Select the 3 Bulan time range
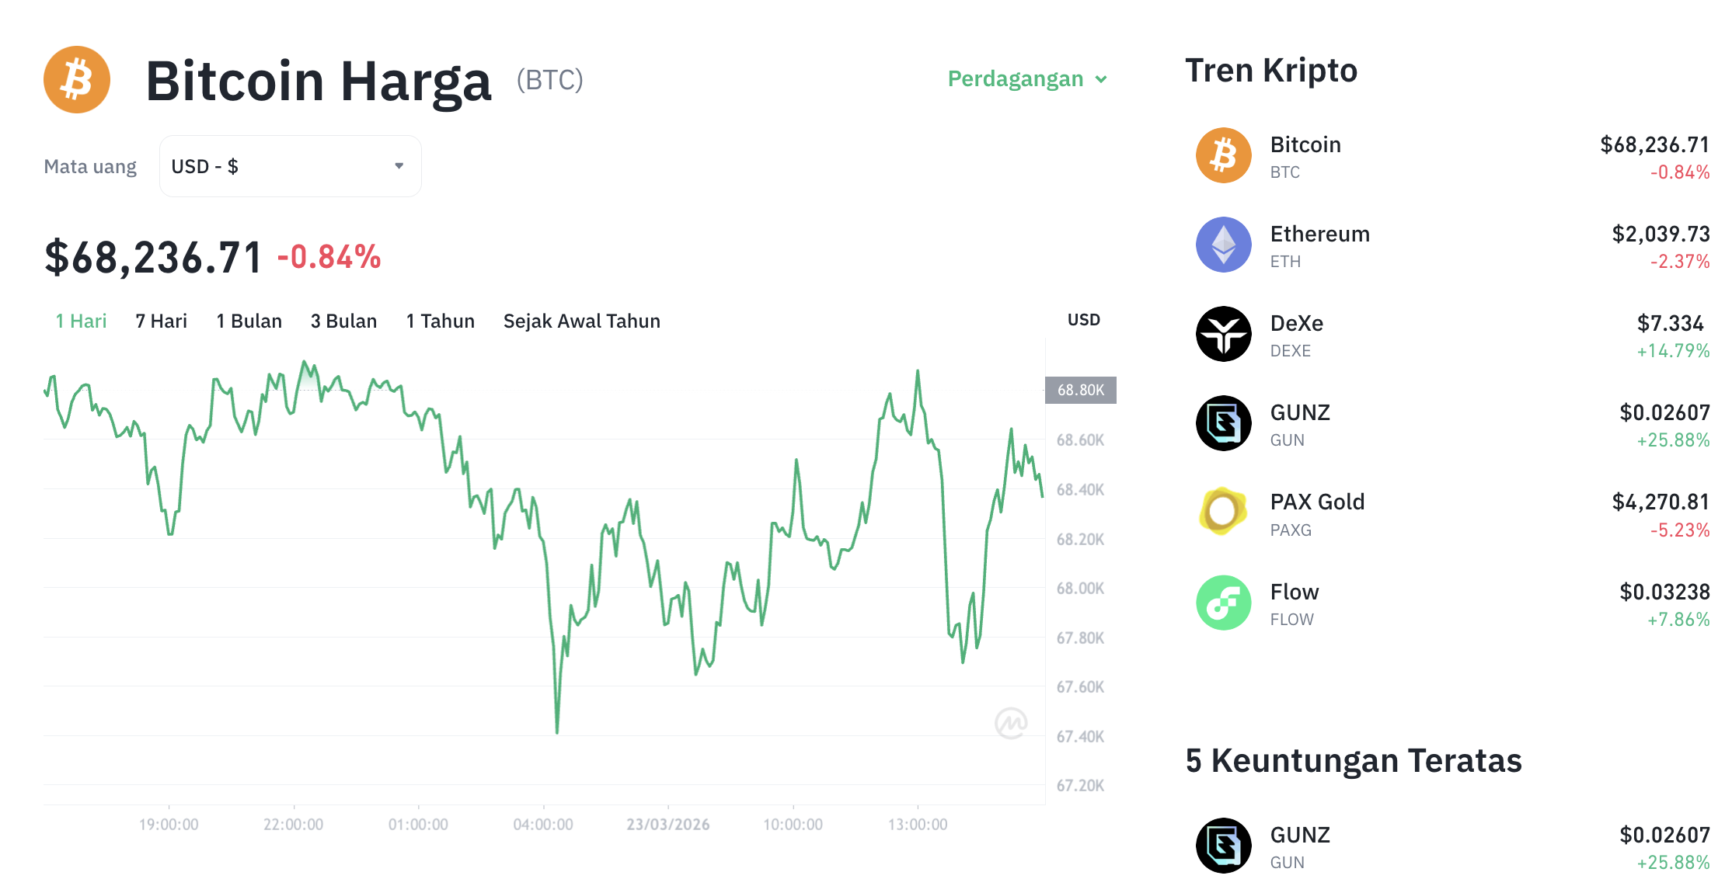Viewport: 1725px width, 893px height. click(x=343, y=320)
